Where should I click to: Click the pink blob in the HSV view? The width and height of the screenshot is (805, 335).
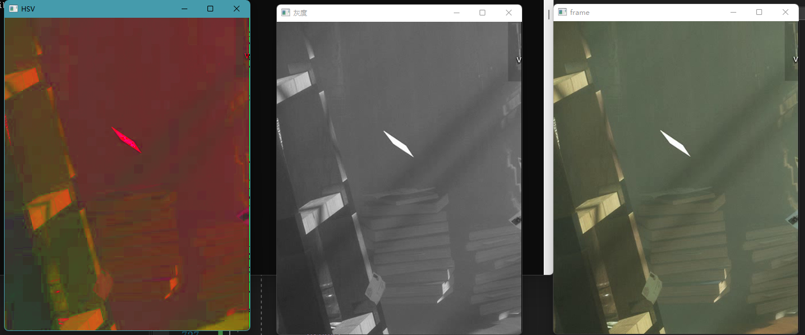coord(127,139)
